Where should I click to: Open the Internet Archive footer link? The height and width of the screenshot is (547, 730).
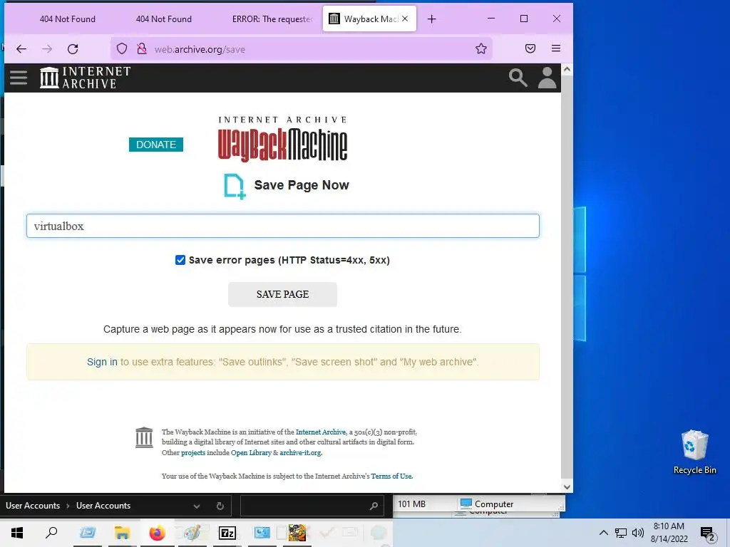tap(321, 432)
